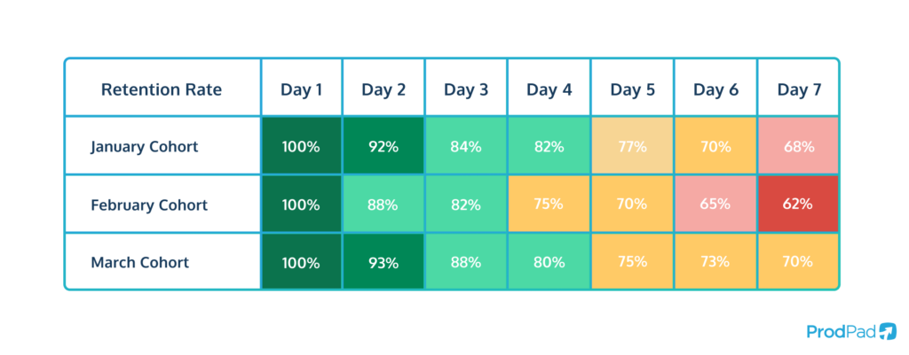Select the January Day 7 68% cell
The width and height of the screenshot is (909, 355).
(x=798, y=147)
